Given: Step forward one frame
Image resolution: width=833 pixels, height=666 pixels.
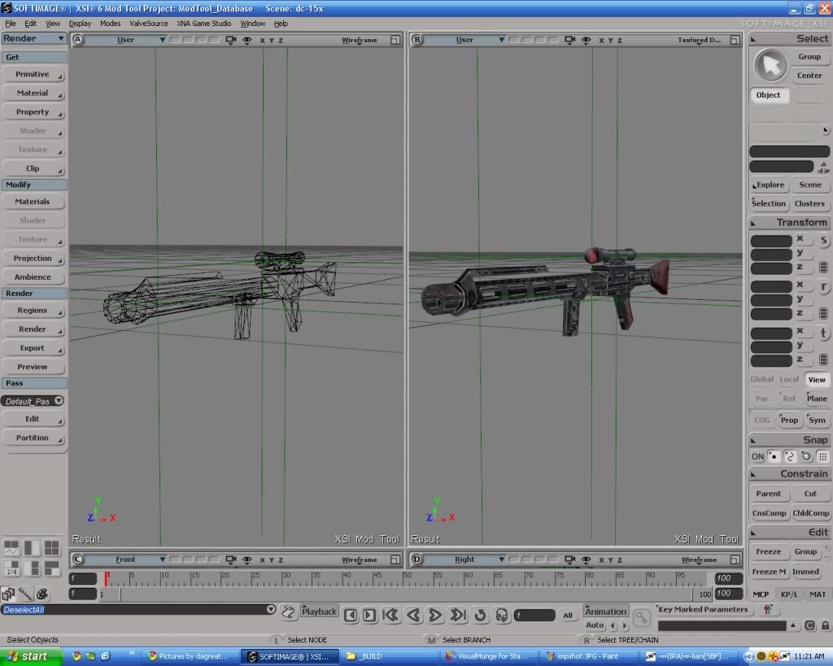Looking at the screenshot, I should [369, 615].
